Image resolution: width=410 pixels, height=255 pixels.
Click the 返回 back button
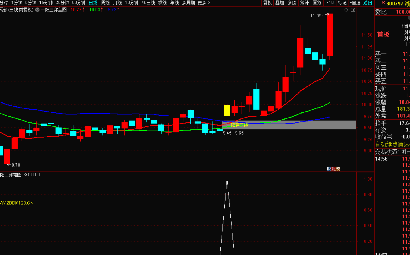pyautogui.click(x=368, y=3)
